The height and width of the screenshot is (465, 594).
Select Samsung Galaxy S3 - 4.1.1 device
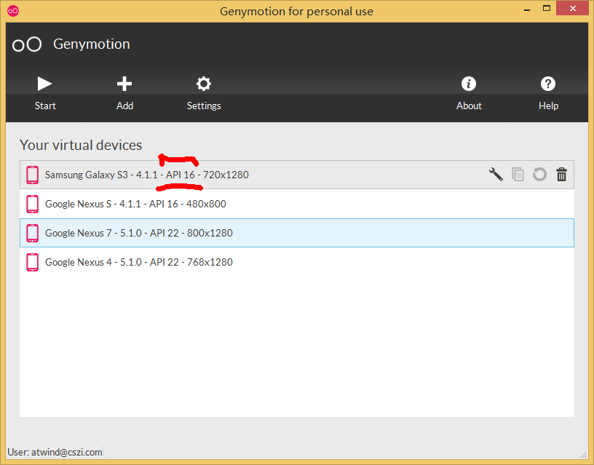pyautogui.click(x=296, y=175)
